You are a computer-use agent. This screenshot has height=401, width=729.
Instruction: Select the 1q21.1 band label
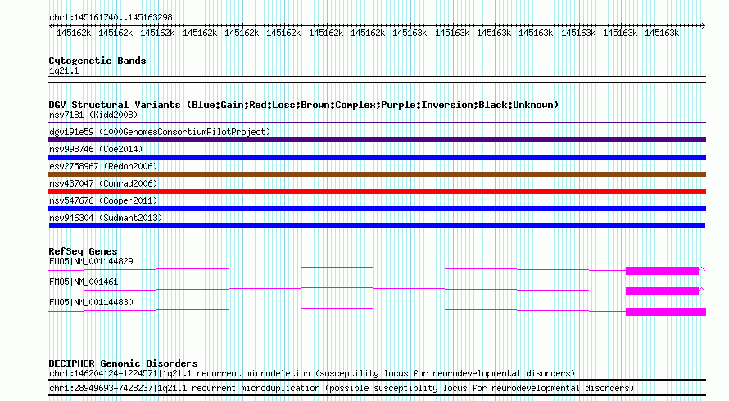click(x=64, y=70)
